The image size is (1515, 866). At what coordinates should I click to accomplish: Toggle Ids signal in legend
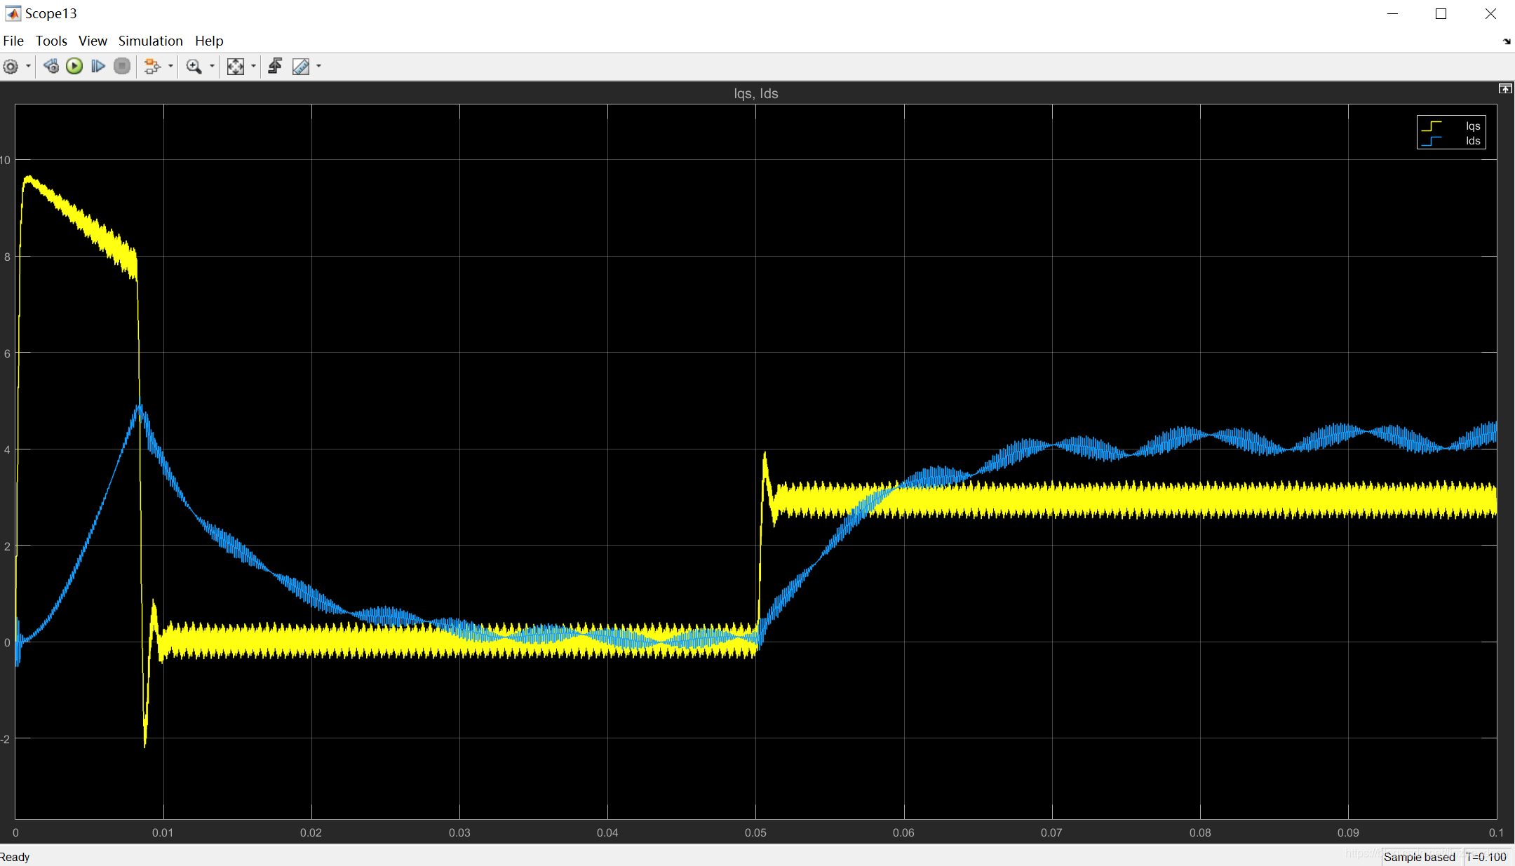(x=1451, y=141)
